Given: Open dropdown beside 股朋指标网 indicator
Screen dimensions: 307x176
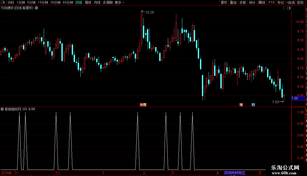Looking at the screenshot, I should [x=2, y=109].
